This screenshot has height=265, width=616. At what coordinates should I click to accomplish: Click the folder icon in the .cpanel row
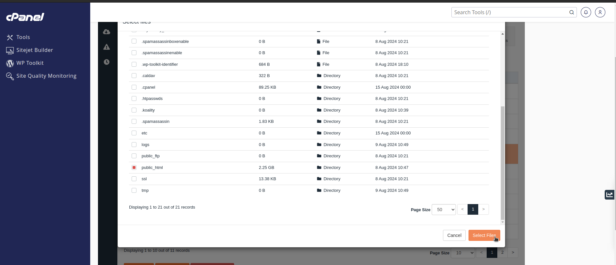click(319, 87)
